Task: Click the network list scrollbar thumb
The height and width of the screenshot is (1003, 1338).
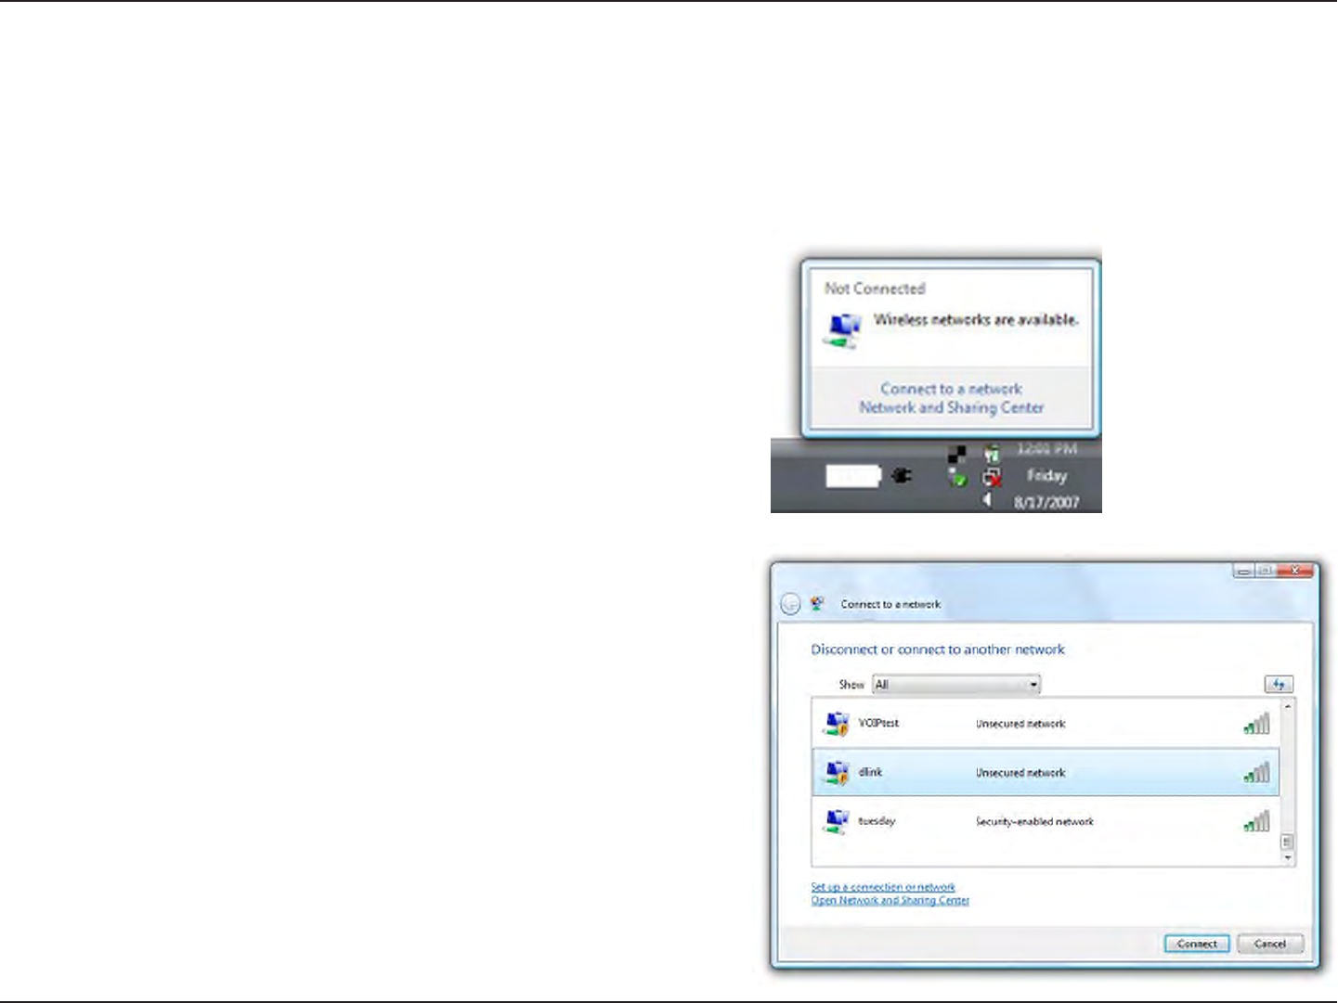Action: (1287, 842)
